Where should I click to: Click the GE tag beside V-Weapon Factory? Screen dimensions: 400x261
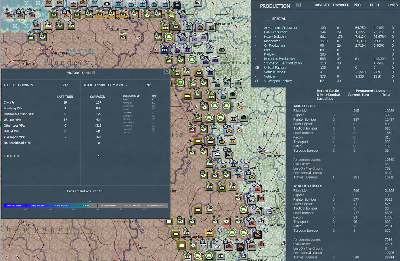[x=257, y=81]
